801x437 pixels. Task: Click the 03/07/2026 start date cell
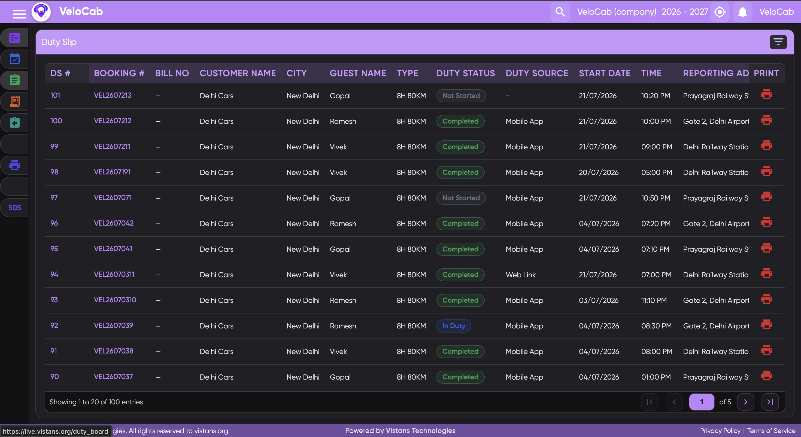[x=599, y=300]
